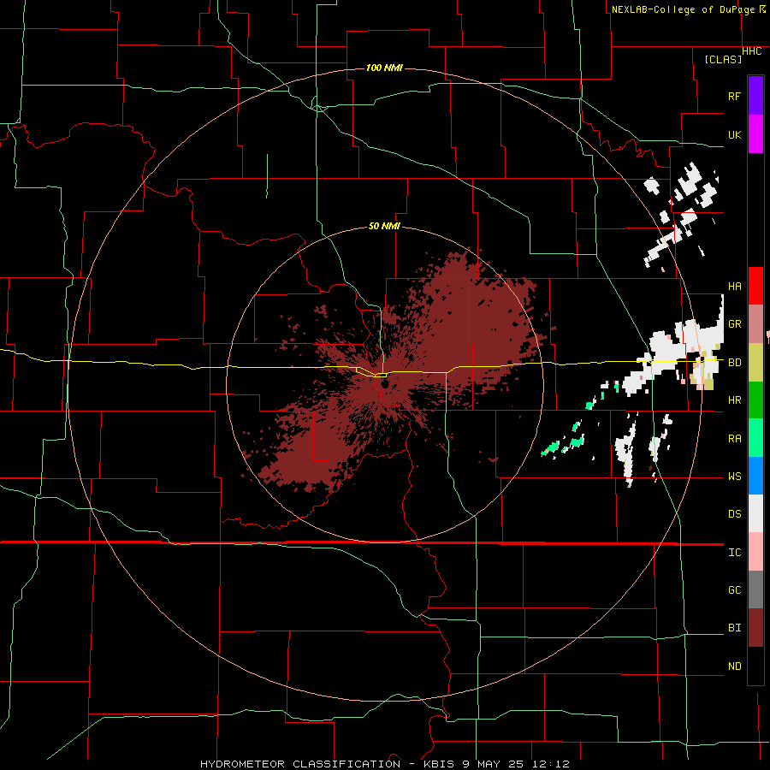
Task: Pick the blue WS legend swatch
Action: (755, 476)
